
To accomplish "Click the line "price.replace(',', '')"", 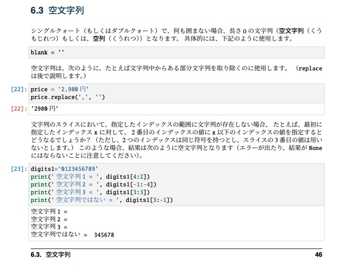I will tap(68, 97).
